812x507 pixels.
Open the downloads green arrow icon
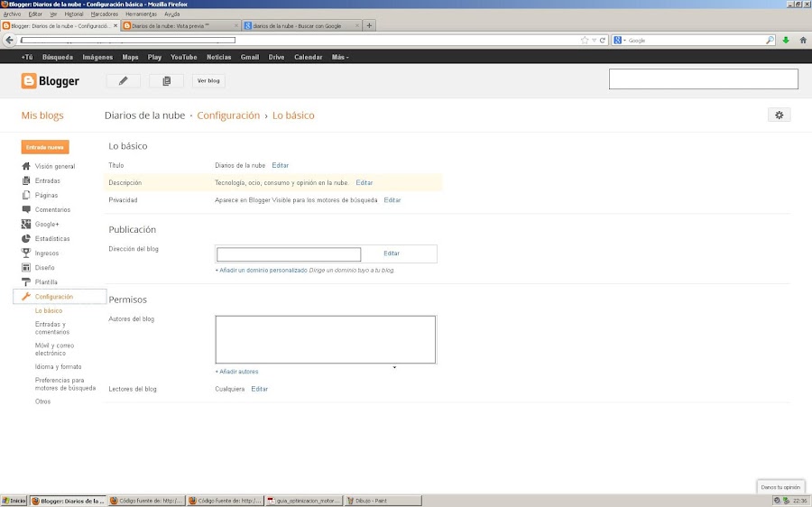point(786,40)
